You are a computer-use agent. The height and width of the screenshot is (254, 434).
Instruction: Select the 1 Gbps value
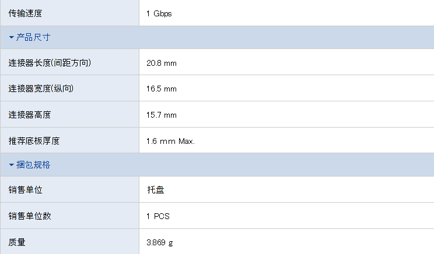[159, 13]
